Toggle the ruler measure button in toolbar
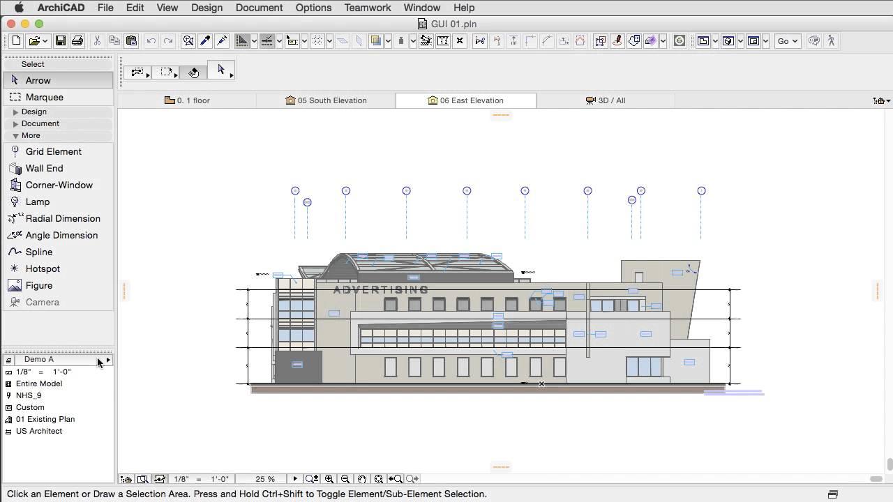The image size is (893, 502). [x=442, y=41]
